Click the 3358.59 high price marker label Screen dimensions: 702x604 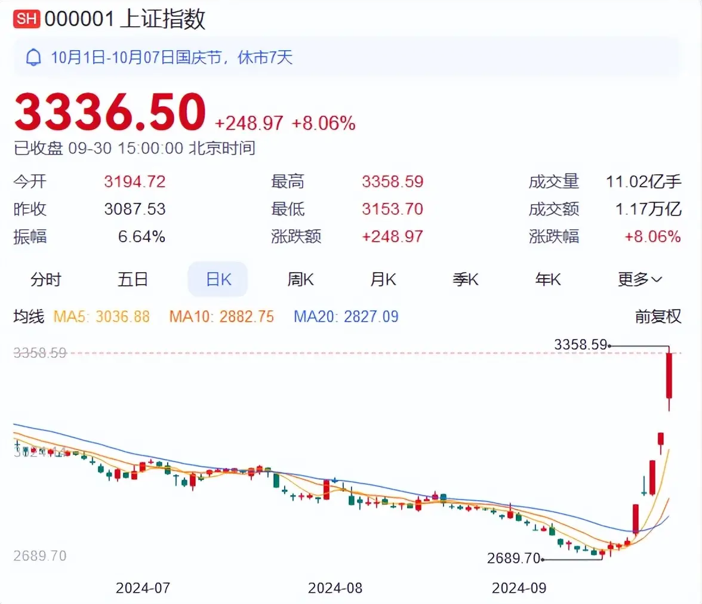pyautogui.click(x=580, y=344)
